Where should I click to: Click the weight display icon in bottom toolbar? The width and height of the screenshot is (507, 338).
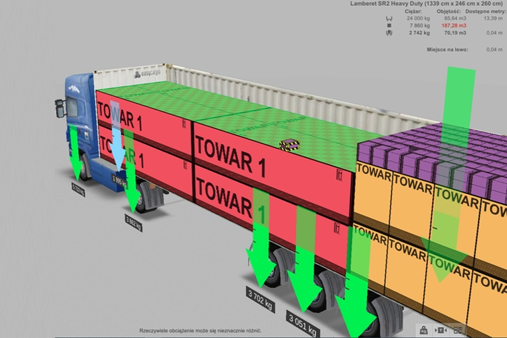pyautogui.click(x=422, y=330)
